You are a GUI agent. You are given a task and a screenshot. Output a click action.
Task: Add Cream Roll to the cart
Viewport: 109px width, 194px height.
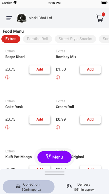click(90, 119)
